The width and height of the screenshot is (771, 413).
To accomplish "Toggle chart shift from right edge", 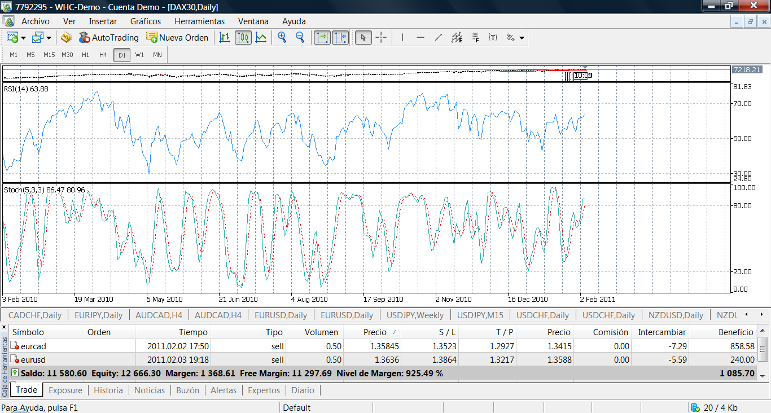I will point(340,37).
